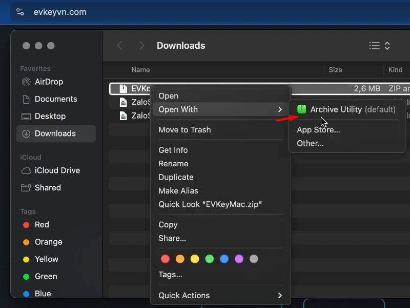Apply the orange tag color dot
This screenshot has height=308, width=410.
click(x=180, y=259)
